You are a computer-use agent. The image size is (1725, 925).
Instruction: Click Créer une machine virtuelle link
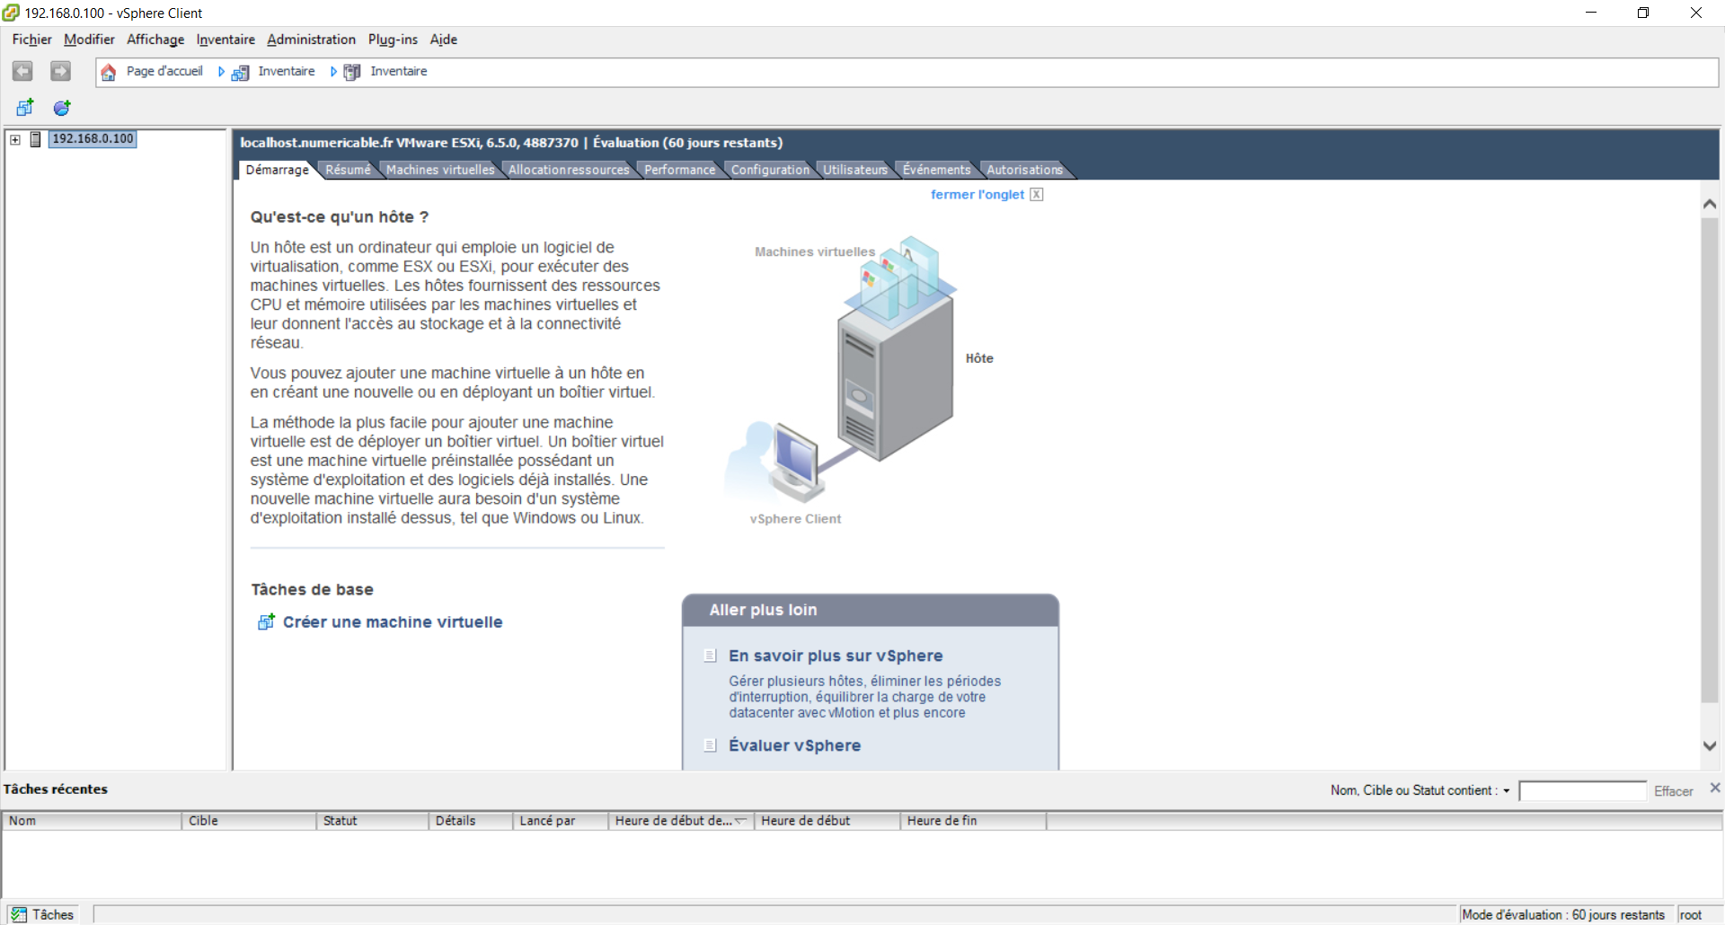tap(393, 621)
